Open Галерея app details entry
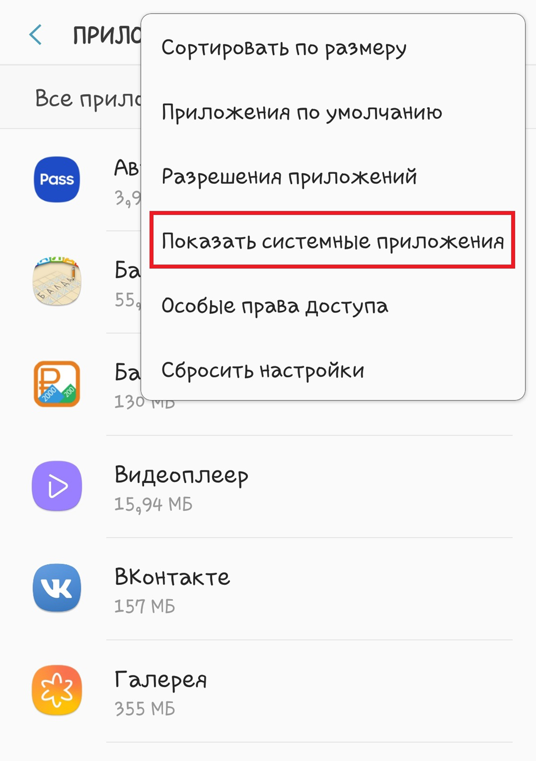536x761 pixels. tap(268, 691)
